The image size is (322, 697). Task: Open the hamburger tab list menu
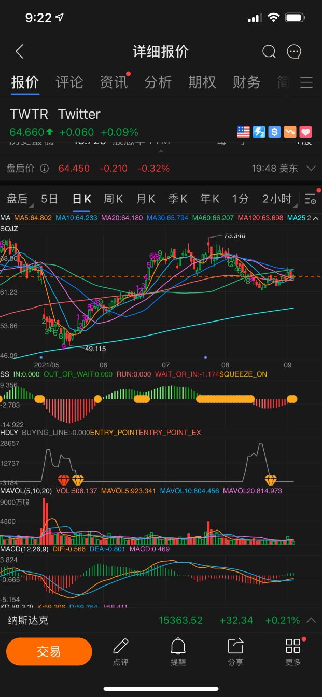307,82
